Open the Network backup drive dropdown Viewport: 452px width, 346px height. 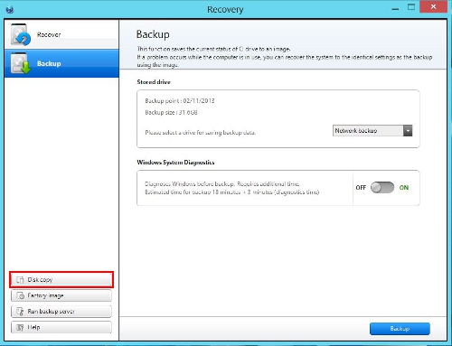pyautogui.click(x=372, y=131)
